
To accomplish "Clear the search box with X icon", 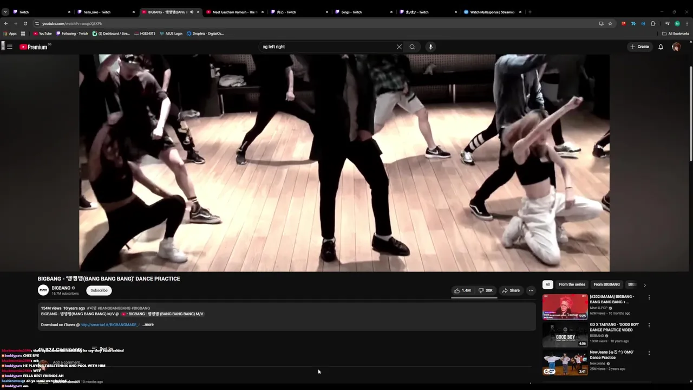I will [399, 47].
